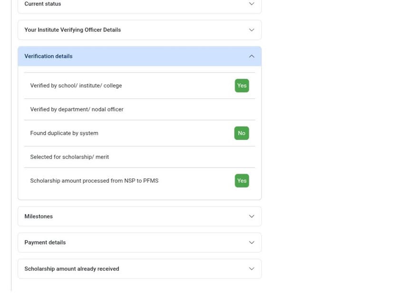Click the Found duplicate by system label
Viewport: 401px width, 295px height.
click(64, 133)
